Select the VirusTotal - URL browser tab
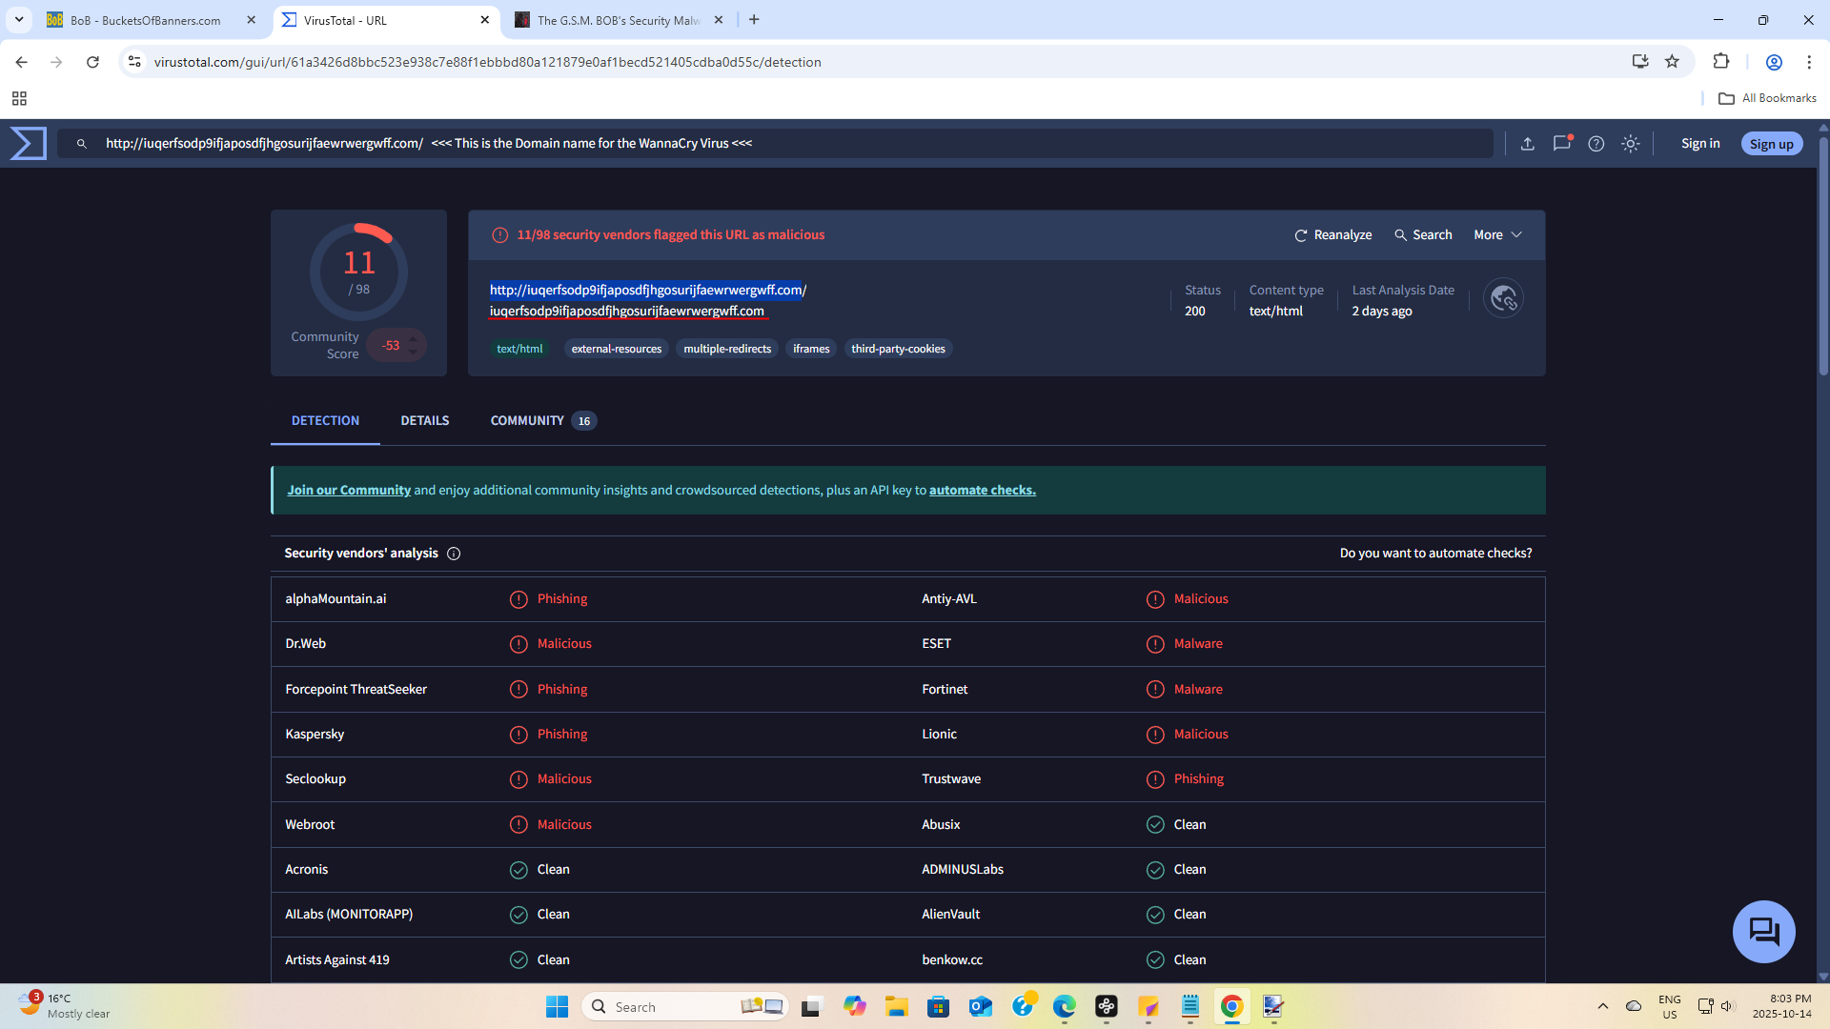 click(x=386, y=20)
